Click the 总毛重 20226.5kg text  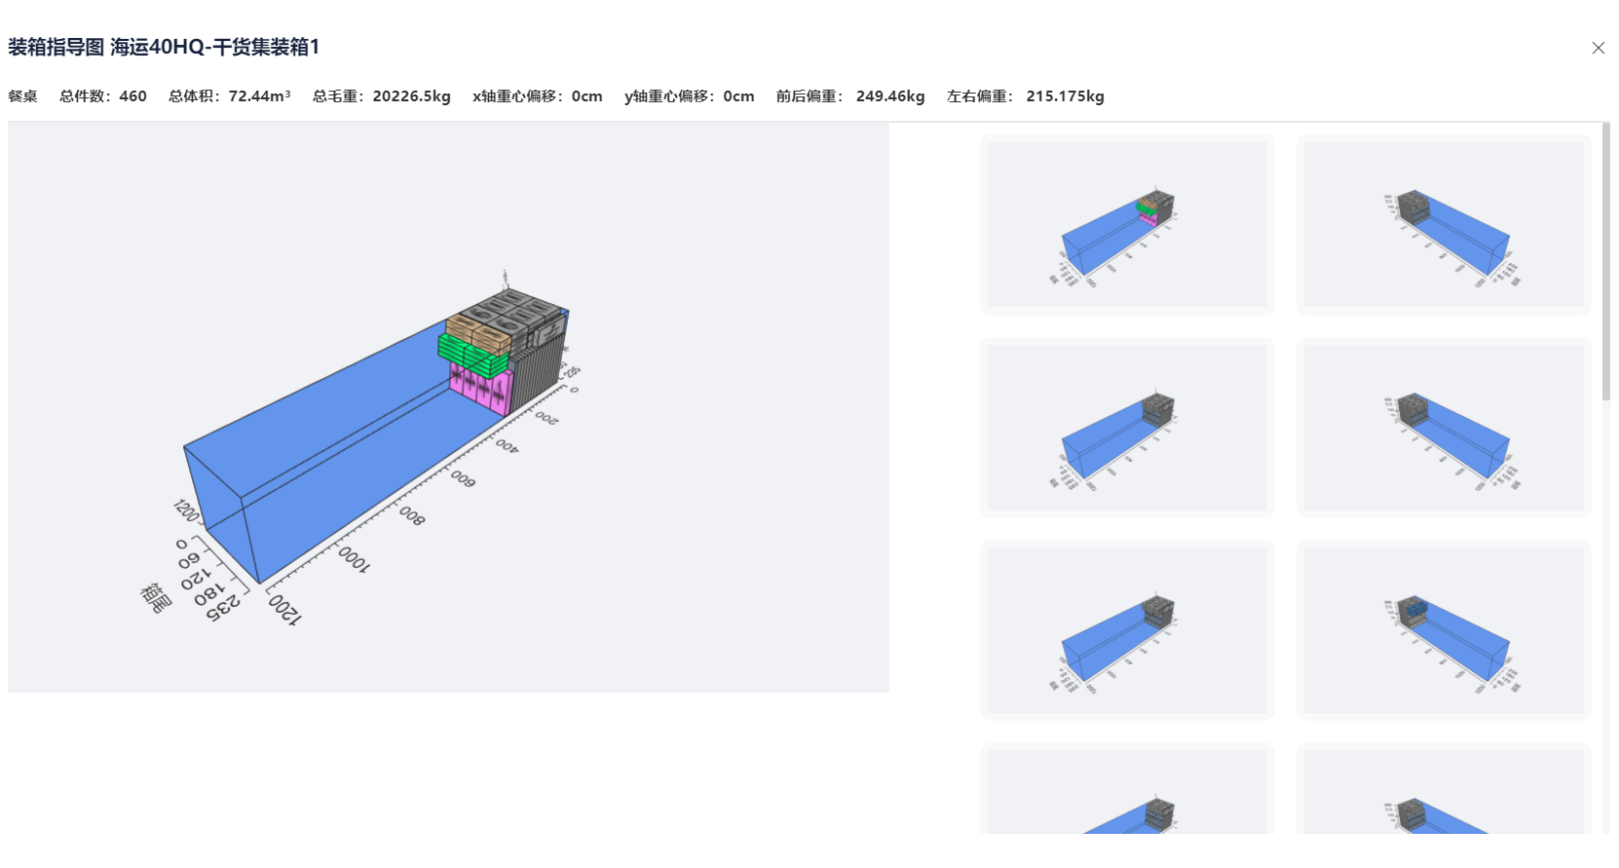coord(381,96)
